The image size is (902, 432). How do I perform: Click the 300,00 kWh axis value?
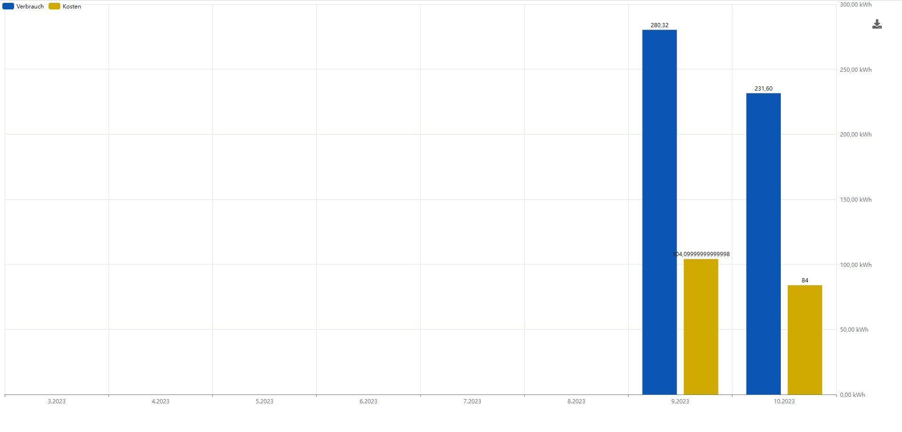855,5
